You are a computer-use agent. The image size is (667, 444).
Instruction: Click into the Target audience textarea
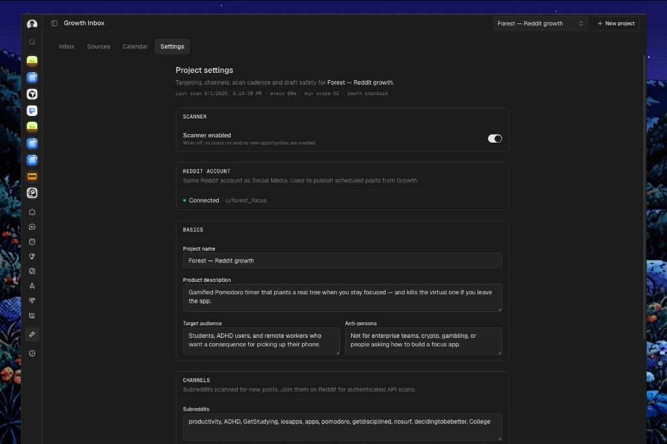[261, 341]
